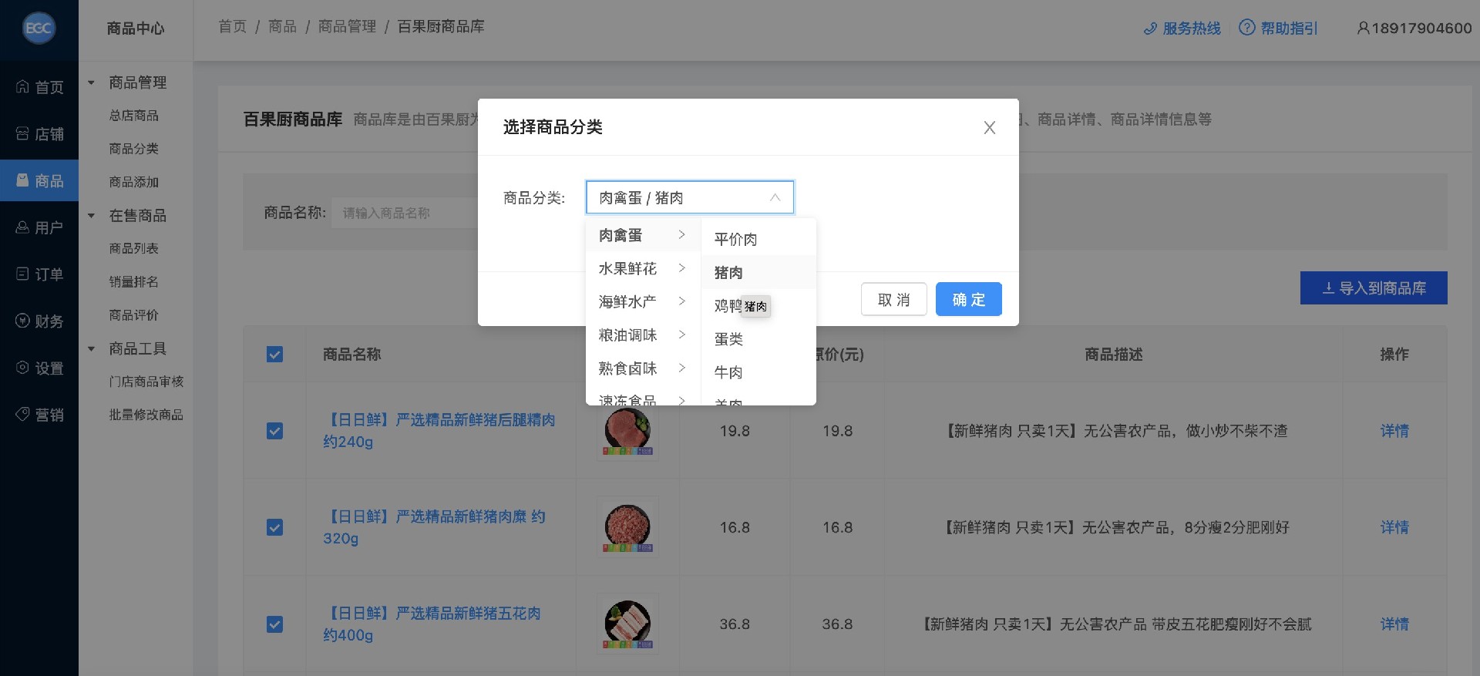Open the 订单 orders sidebar icon
The width and height of the screenshot is (1480, 676).
[x=23, y=274]
